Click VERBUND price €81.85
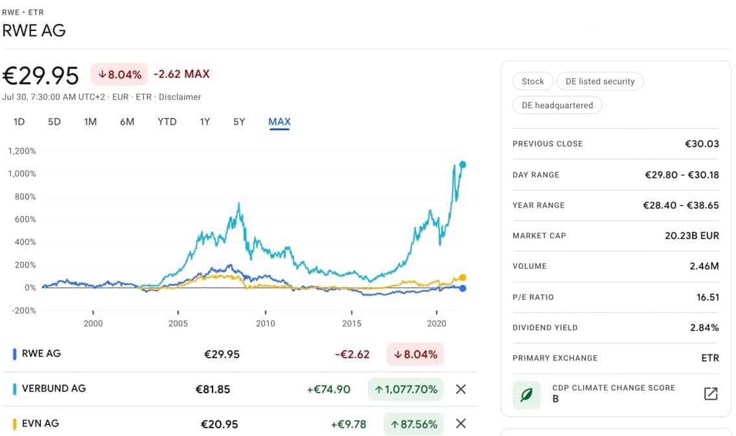The height and width of the screenshot is (436, 736). 213,389
